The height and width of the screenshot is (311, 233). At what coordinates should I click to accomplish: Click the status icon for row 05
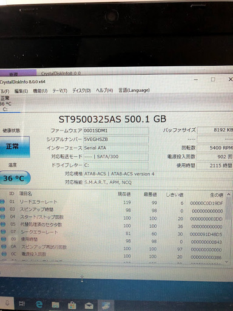coord(2,224)
